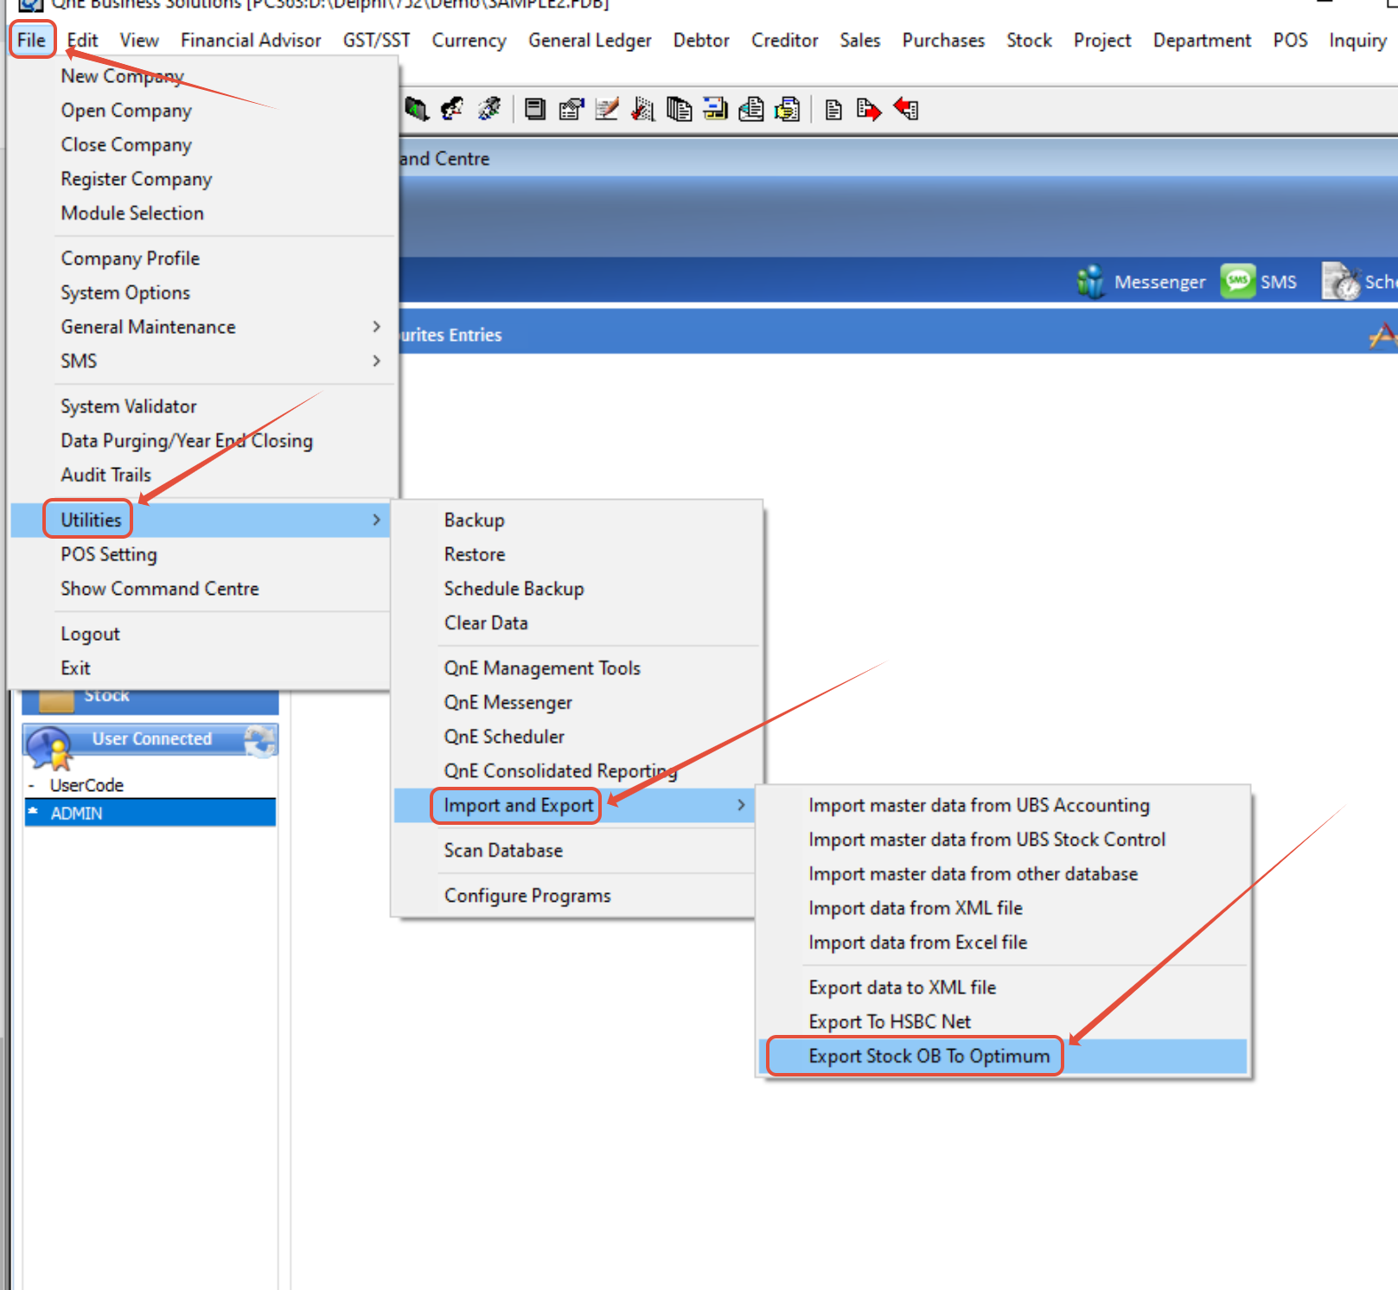1398x1290 pixels.
Task: Click the gray people group toolbar icon
Action: (x=489, y=109)
